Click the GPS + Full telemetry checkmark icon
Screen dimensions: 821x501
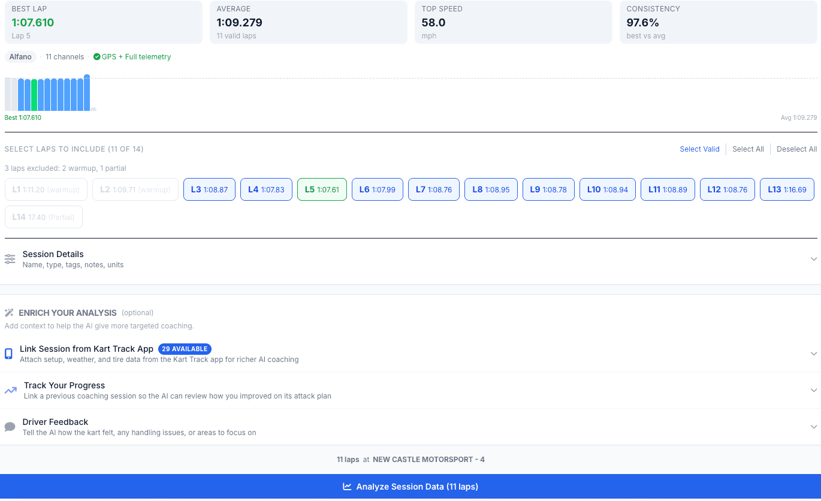point(96,57)
